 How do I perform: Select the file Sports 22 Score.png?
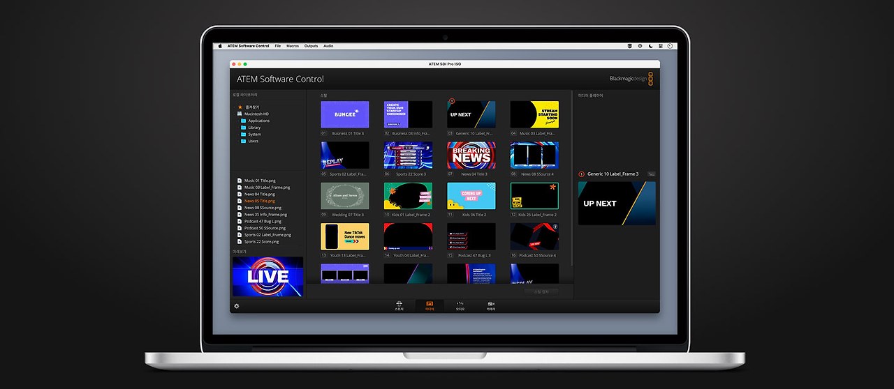(258, 242)
